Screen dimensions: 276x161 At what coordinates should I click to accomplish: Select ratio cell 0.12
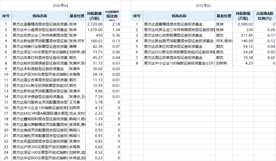[x=265, y=41]
